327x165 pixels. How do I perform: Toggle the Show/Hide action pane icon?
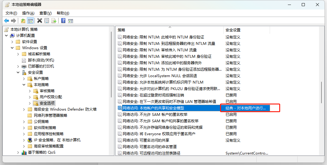coord(71,21)
